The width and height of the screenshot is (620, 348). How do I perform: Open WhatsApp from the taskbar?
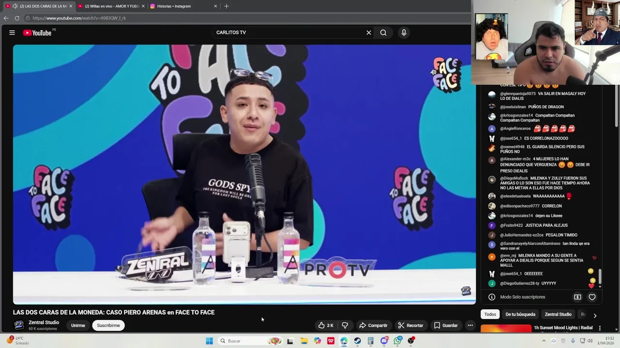coord(398,341)
